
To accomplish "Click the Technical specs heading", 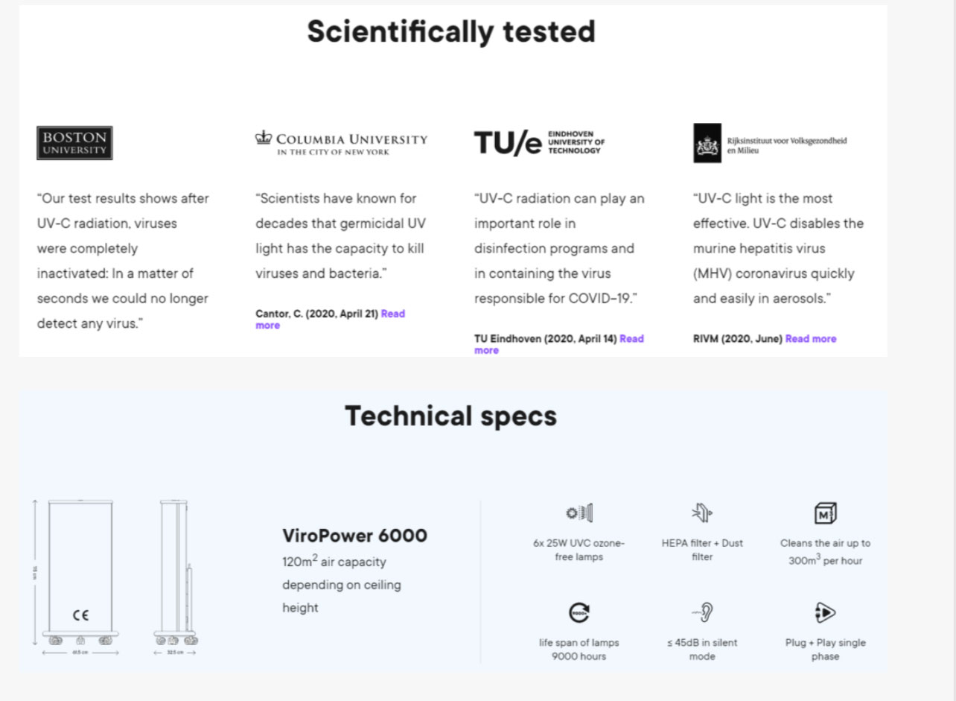I will pos(450,416).
